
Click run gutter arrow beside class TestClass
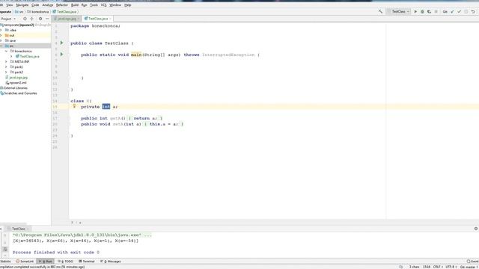[61, 43]
